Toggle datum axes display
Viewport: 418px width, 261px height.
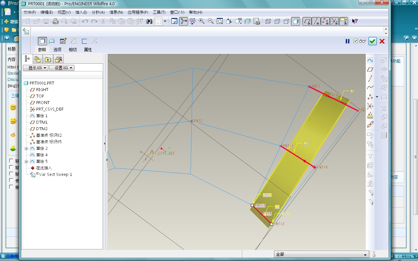(x=316, y=22)
